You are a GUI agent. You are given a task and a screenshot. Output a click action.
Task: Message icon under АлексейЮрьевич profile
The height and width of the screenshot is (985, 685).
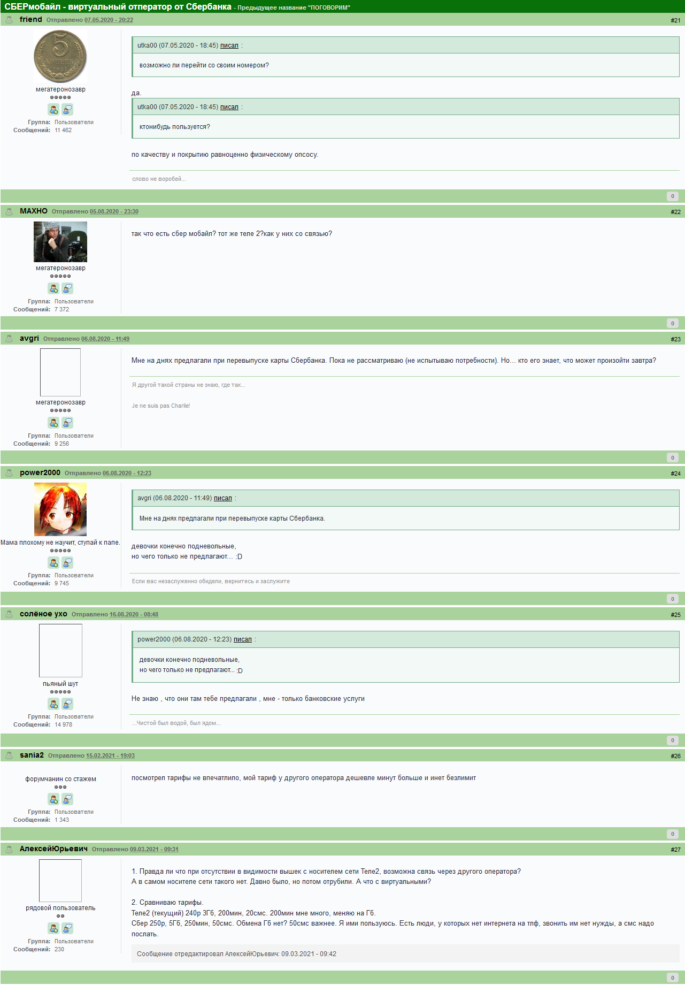pos(67,928)
